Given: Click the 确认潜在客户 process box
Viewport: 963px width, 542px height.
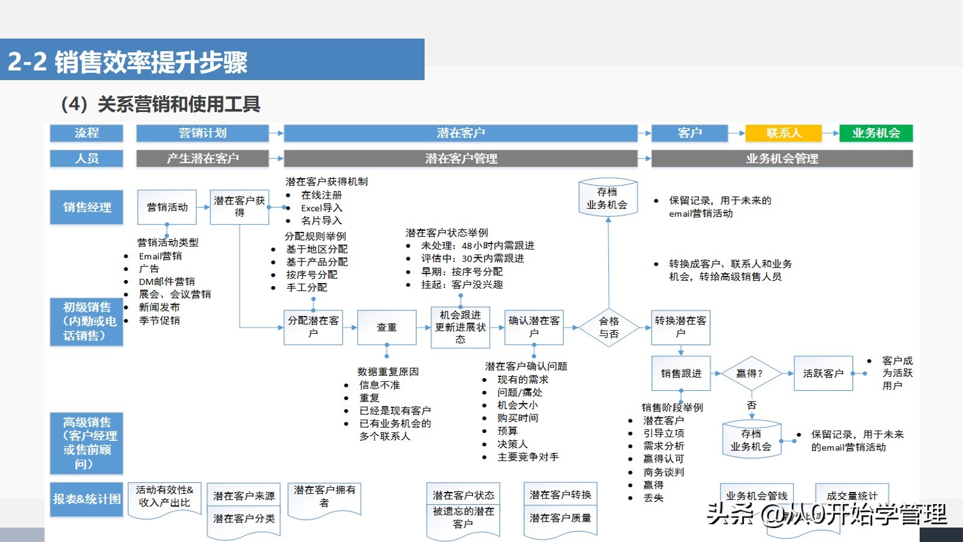Looking at the screenshot, I should [534, 327].
